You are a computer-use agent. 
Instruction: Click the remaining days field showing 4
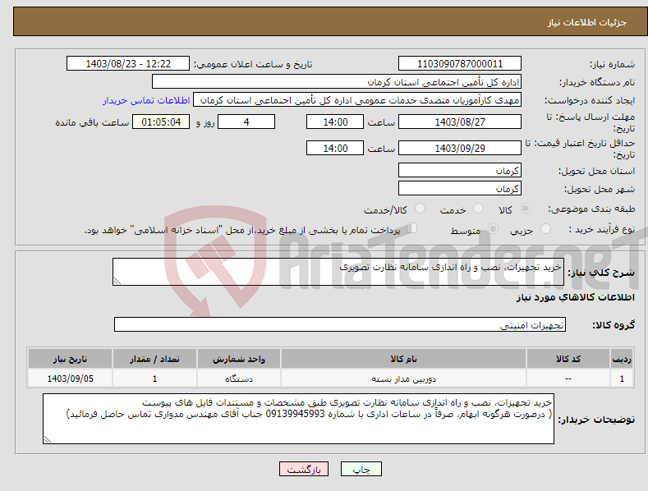(x=246, y=122)
